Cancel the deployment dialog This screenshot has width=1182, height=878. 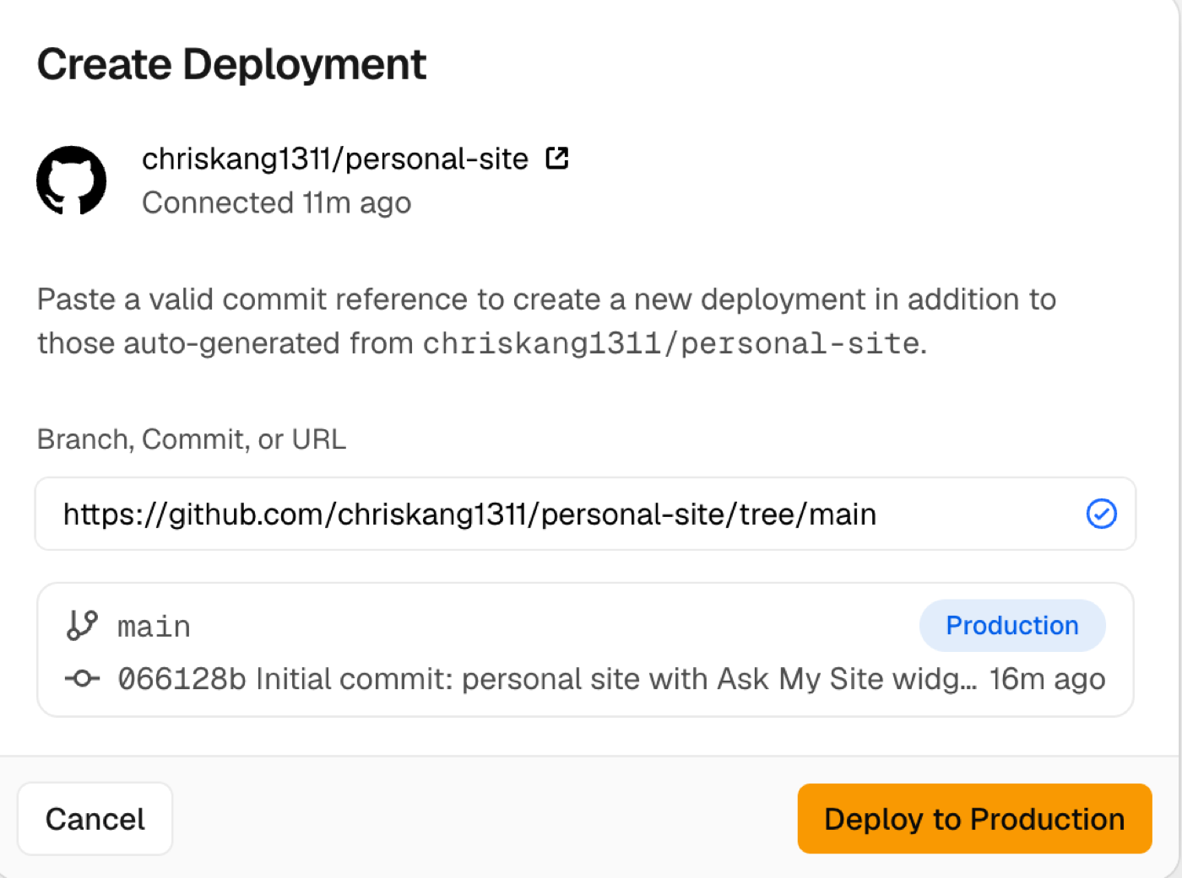coord(95,819)
